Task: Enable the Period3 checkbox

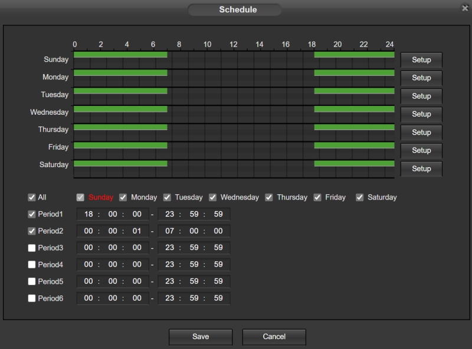Action: [32, 248]
